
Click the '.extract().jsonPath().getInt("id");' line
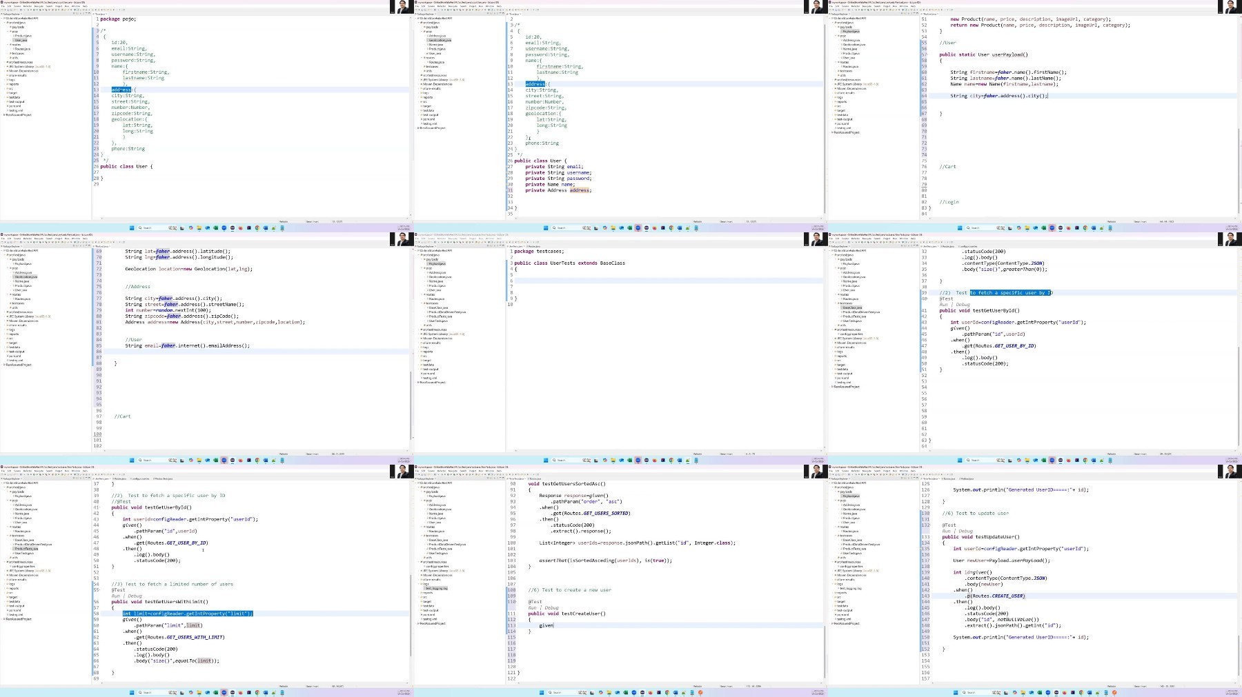tap(1012, 625)
